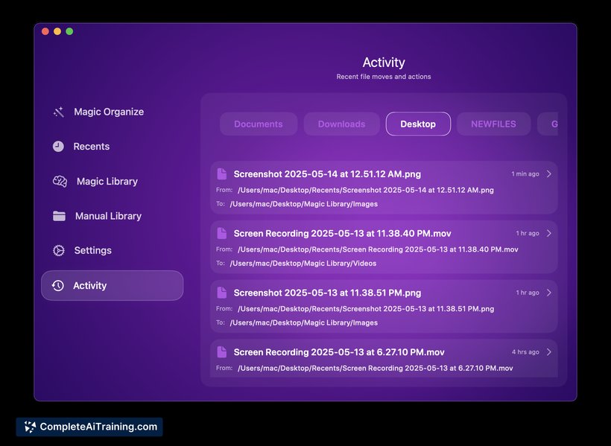Maximize the window with green button

[x=69, y=31]
